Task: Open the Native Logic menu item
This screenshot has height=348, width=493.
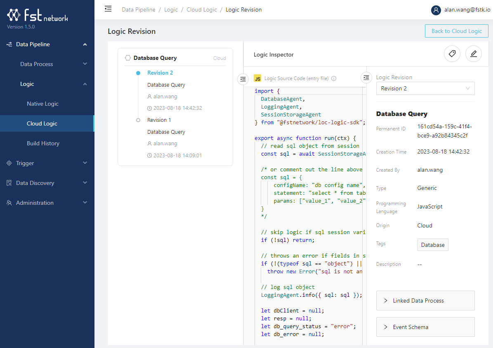Action: [x=42, y=104]
